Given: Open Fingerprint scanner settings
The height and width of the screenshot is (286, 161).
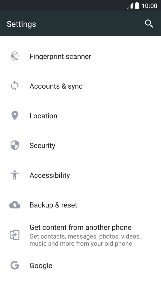Looking at the screenshot, I should pyautogui.click(x=60, y=56).
